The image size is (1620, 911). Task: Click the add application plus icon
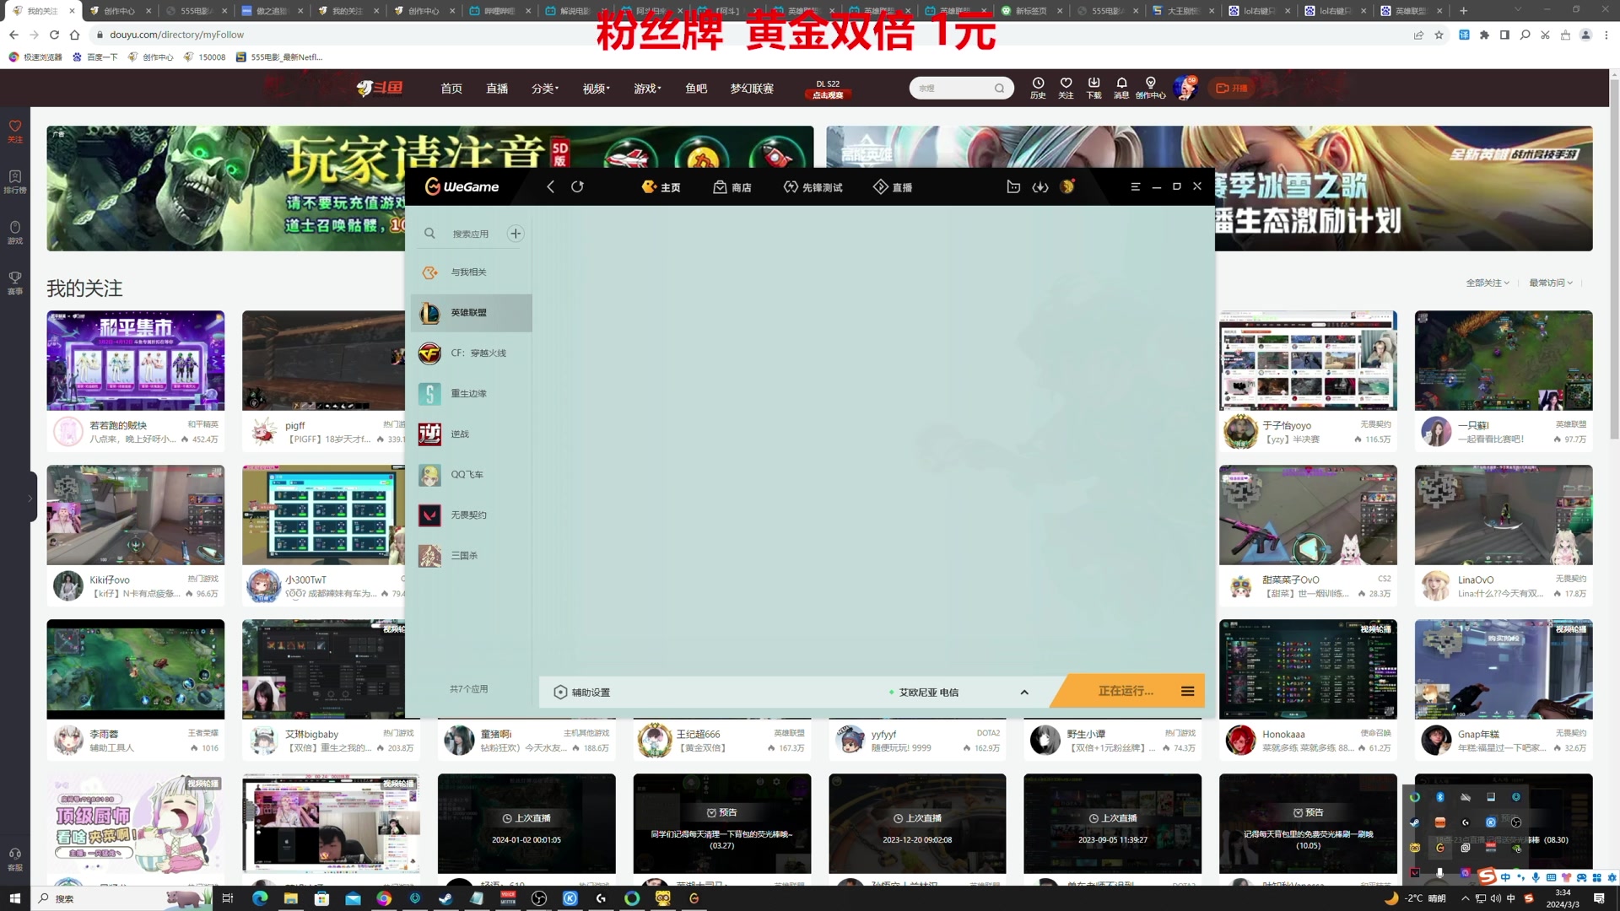pyautogui.click(x=516, y=234)
